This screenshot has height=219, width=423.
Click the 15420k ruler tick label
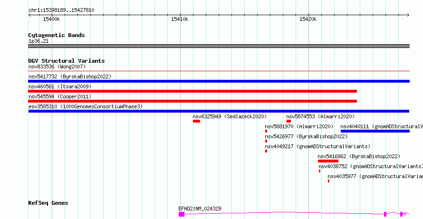(x=308, y=19)
